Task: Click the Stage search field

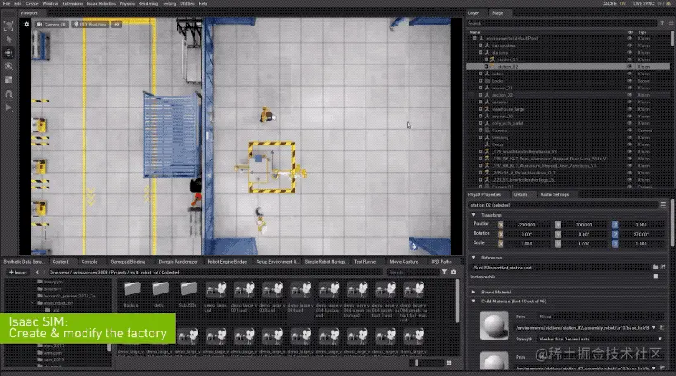Action: [x=562, y=23]
